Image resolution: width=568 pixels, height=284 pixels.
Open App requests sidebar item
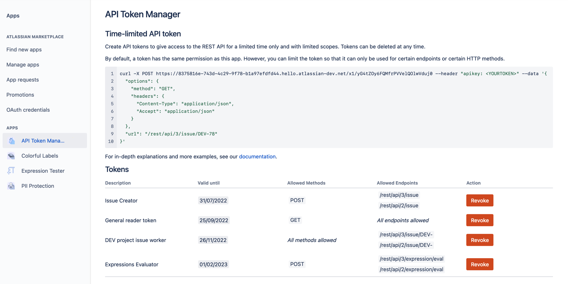[23, 80]
